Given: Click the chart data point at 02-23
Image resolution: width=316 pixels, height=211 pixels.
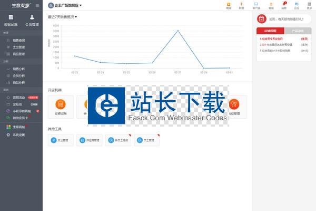Looking at the screenshot, I should pyautogui.click(x=75, y=56).
